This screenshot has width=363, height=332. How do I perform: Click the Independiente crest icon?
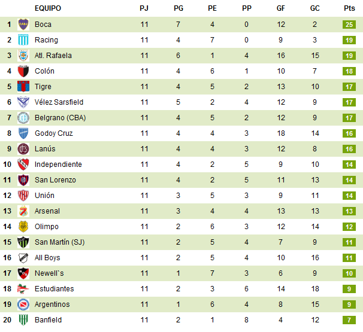24,165
